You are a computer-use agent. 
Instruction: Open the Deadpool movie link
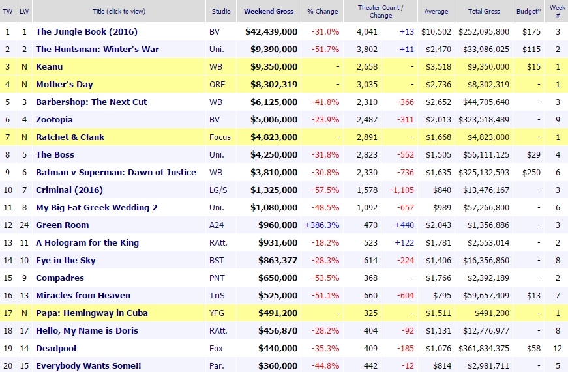point(56,349)
